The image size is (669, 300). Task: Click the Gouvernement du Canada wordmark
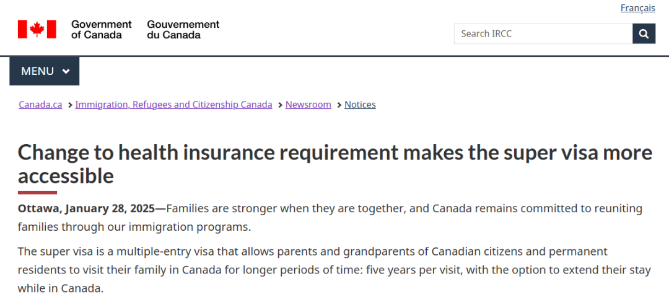(x=183, y=30)
